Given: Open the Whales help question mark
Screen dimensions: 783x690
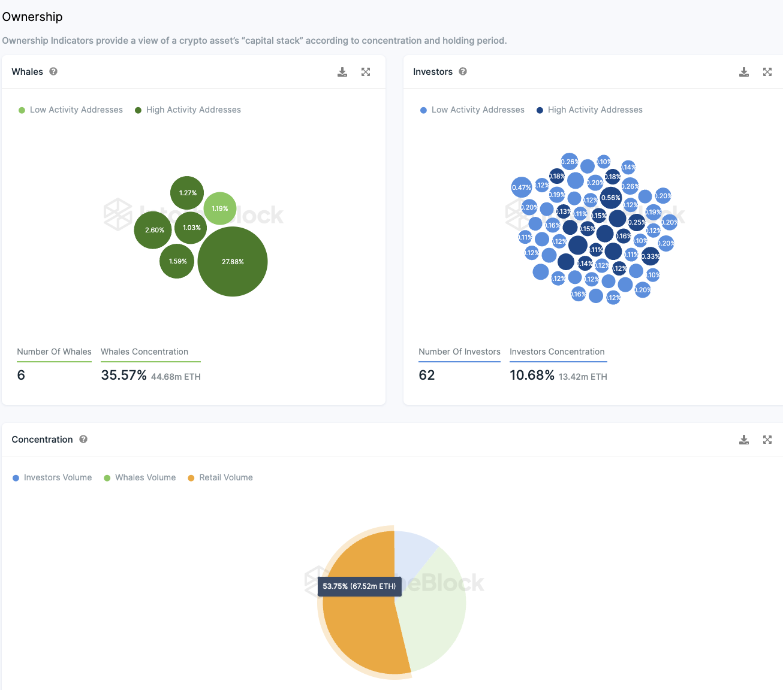Looking at the screenshot, I should pos(53,71).
